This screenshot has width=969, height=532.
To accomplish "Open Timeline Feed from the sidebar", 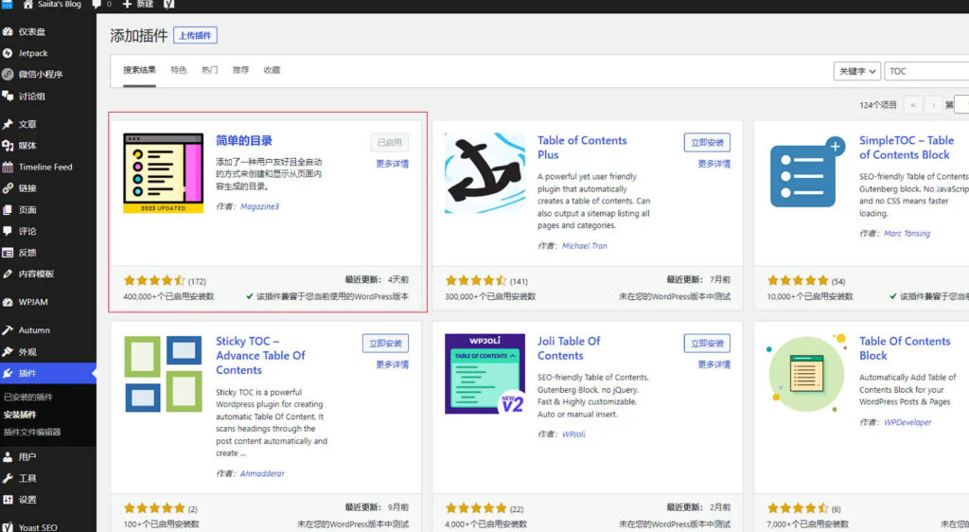I will (44, 168).
